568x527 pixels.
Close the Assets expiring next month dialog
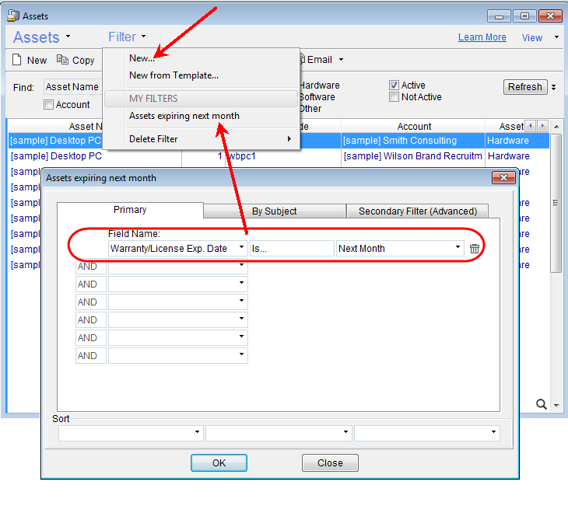click(x=504, y=178)
